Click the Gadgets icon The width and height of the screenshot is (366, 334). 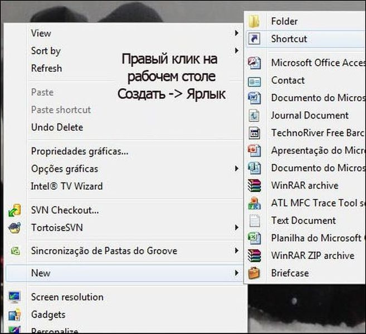[x=14, y=315]
